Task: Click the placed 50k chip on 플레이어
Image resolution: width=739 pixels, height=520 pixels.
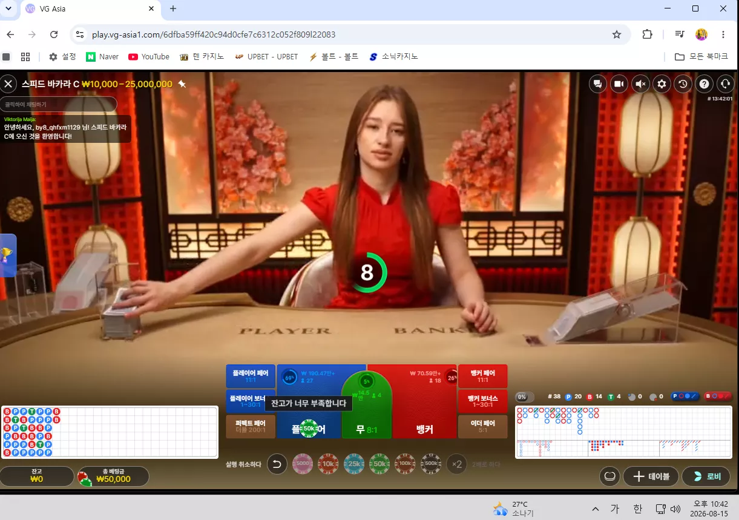Action: (309, 428)
